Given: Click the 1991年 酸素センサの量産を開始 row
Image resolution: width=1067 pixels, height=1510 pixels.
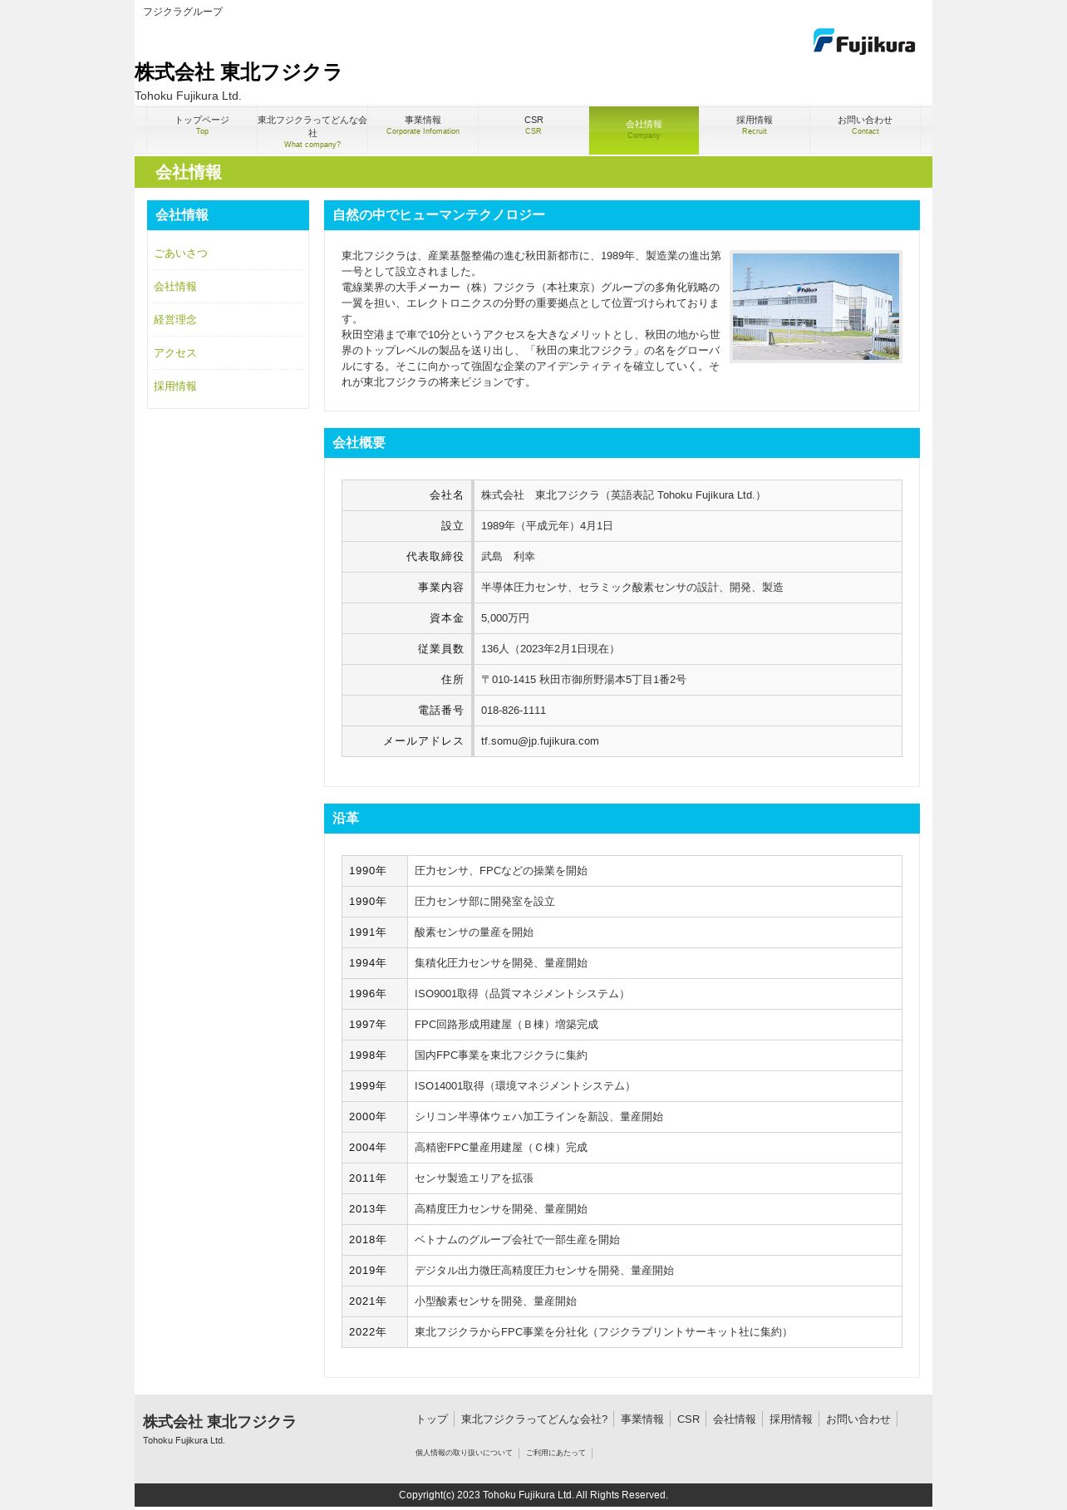Looking at the screenshot, I should coord(622,932).
